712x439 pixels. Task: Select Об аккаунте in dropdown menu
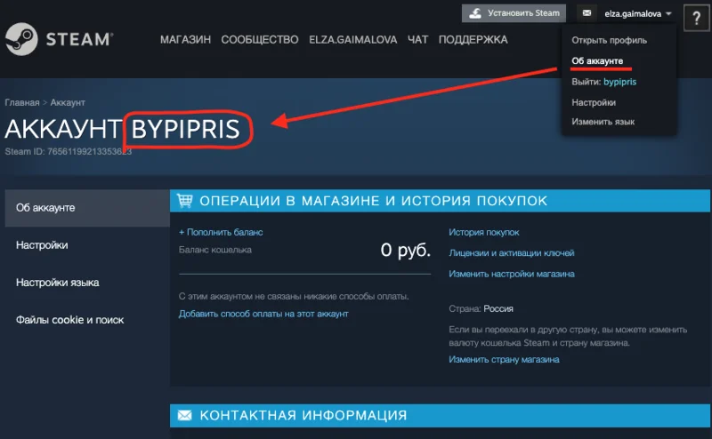(x=597, y=60)
